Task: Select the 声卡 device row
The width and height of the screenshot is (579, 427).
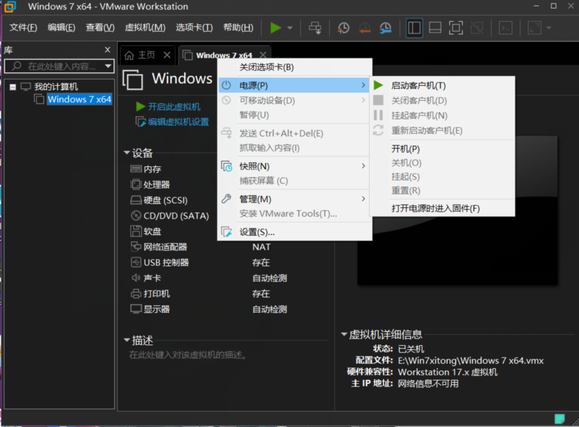Action: point(146,278)
